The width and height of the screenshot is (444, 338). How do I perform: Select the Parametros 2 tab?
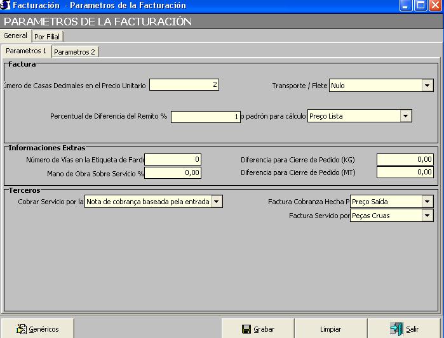(x=74, y=52)
